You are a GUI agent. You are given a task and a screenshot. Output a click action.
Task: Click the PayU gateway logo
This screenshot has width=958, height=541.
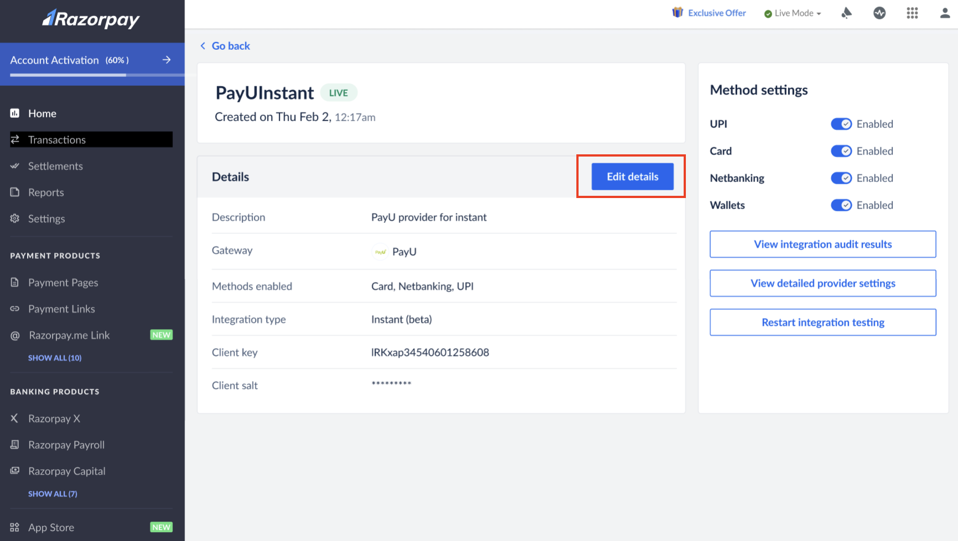point(381,252)
